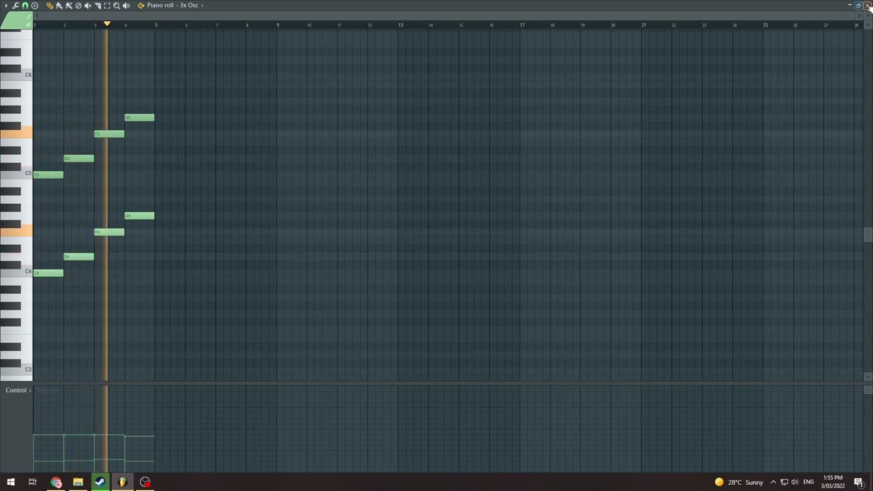Open the piano roll Tools wrench menu
The width and height of the screenshot is (873, 491).
[x=16, y=5]
